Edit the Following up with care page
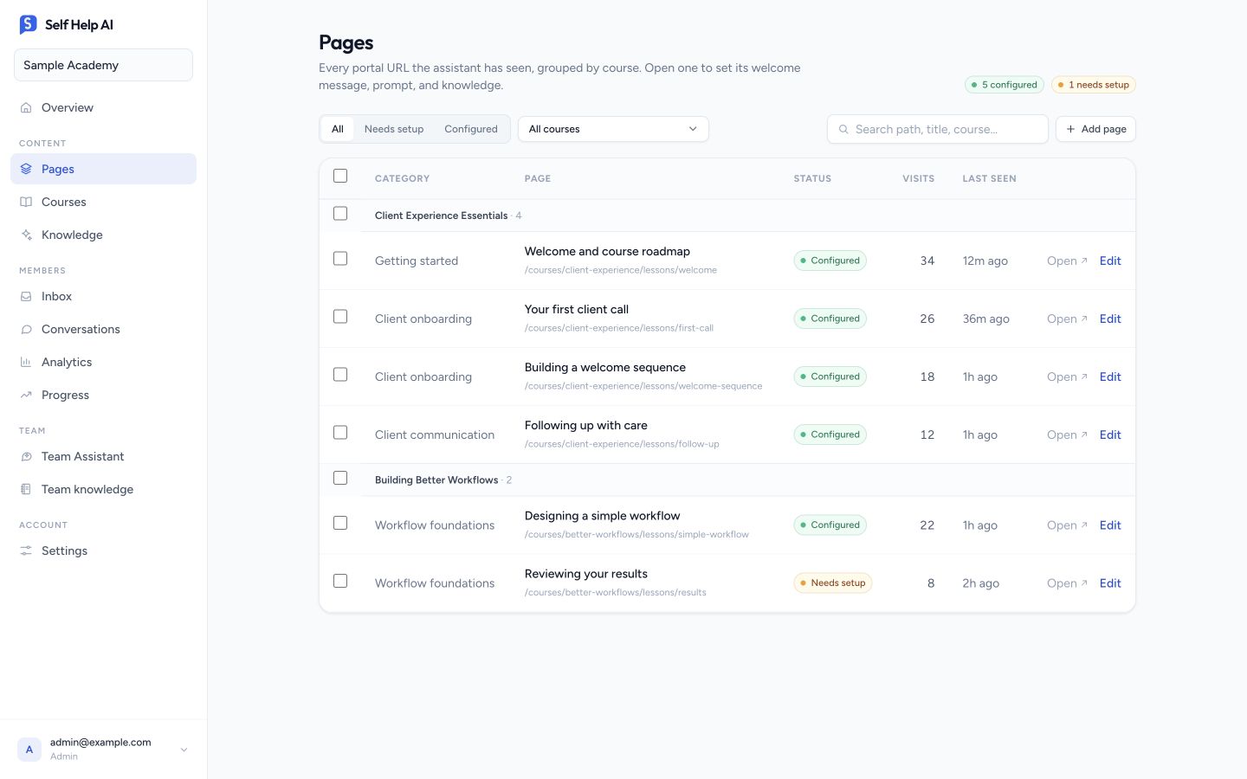 (1110, 435)
